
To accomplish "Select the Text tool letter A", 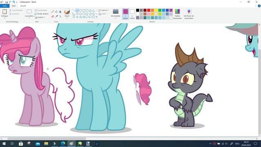I will (60, 12).
